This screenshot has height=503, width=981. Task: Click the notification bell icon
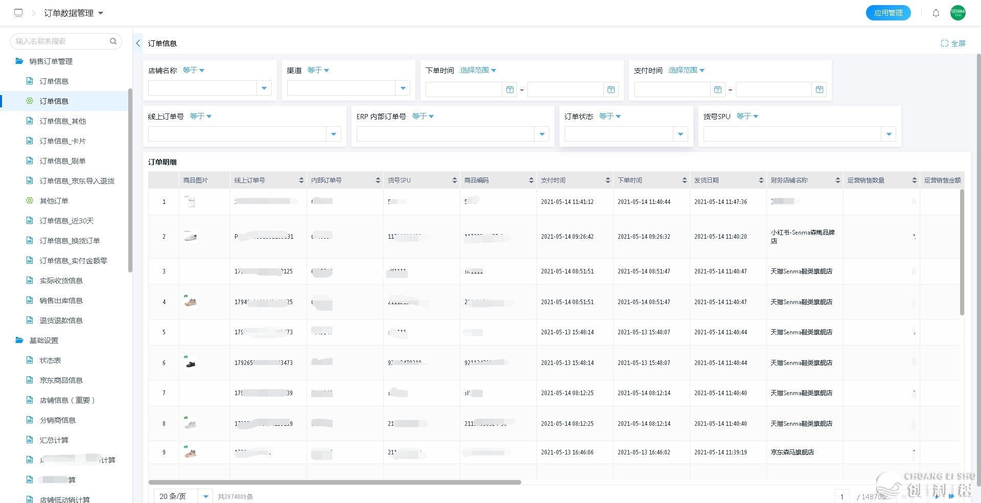936,13
